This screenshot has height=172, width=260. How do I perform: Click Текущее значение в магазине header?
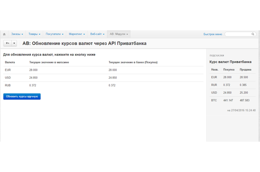tap(49, 62)
